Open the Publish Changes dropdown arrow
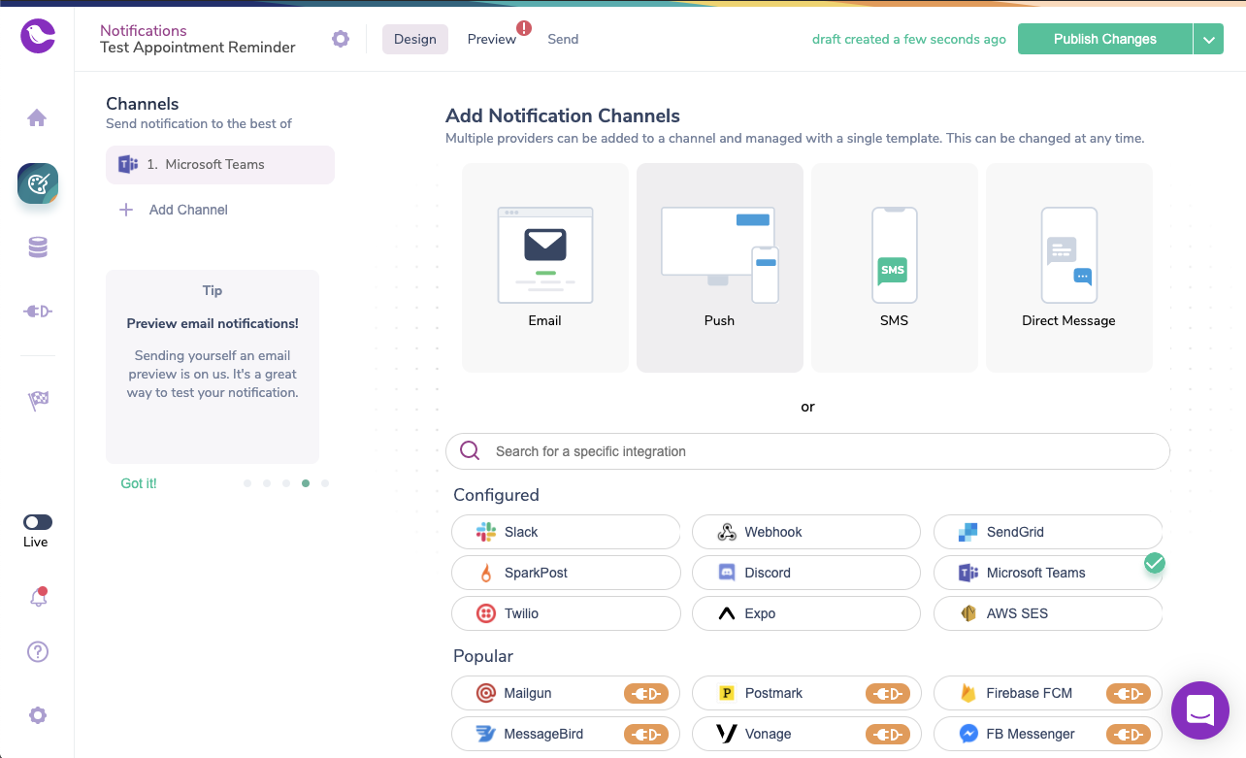The height and width of the screenshot is (758, 1246). 1208,40
